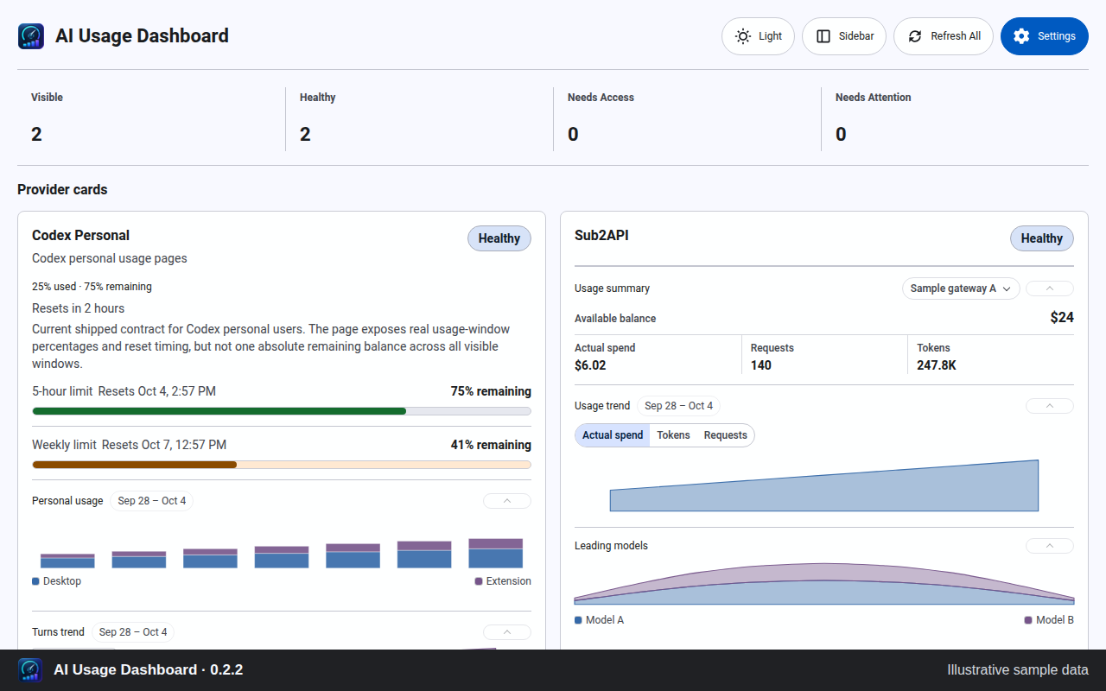Toggle the Sidebar view button
1106x691 pixels.
pyautogui.click(x=844, y=36)
